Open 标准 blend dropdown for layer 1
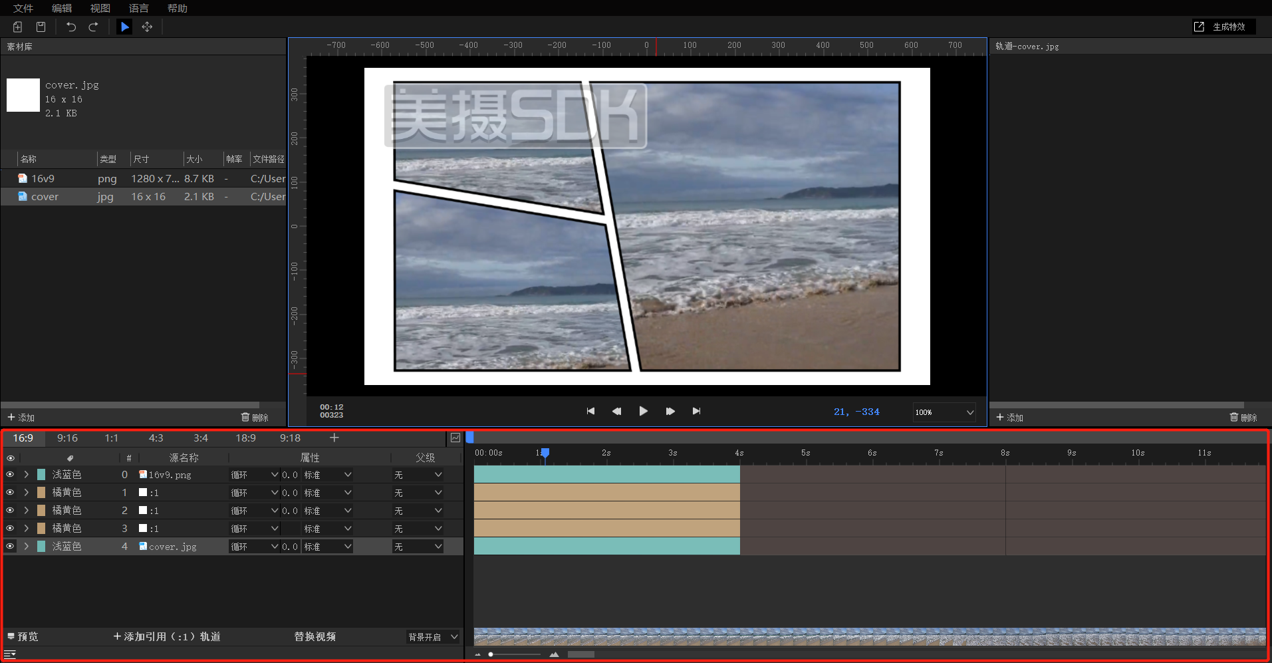Screen dimensions: 1272x663 328,493
